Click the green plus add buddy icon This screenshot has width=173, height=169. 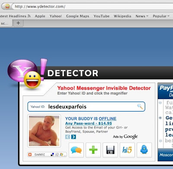[x=93, y=150]
